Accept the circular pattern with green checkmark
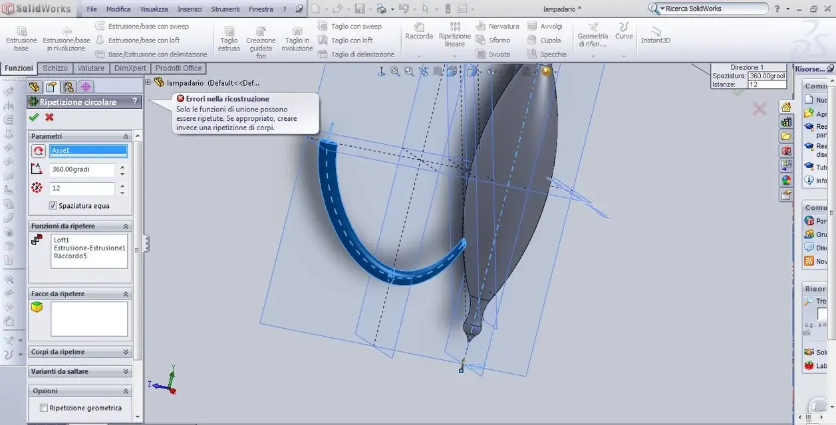This screenshot has width=836, height=425. 34,117
